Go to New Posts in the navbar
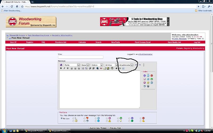Viewport: 213px width, 133px height. [116, 42]
